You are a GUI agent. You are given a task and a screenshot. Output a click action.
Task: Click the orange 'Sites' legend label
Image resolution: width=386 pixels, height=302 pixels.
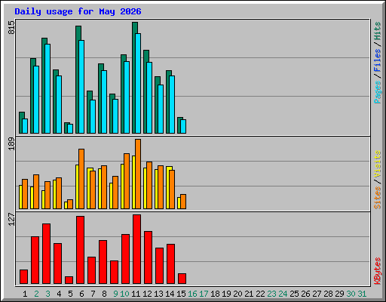[377, 198]
